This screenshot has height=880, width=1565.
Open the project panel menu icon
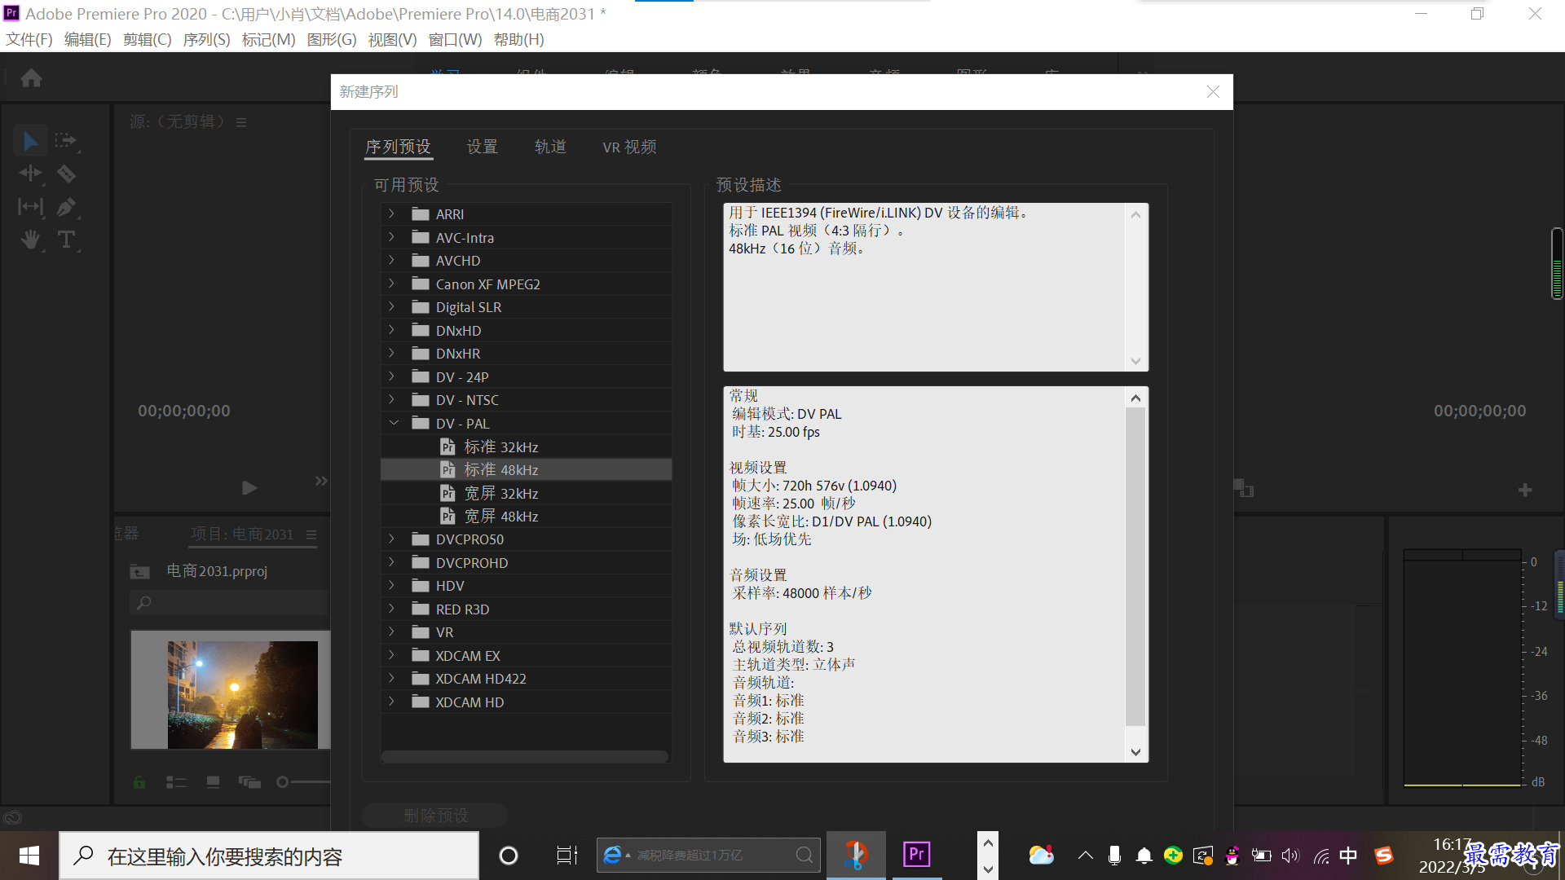pos(311,535)
